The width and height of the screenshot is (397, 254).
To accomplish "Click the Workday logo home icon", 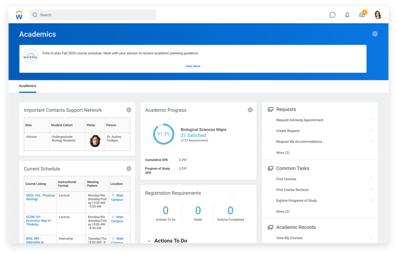I will tap(19, 15).
